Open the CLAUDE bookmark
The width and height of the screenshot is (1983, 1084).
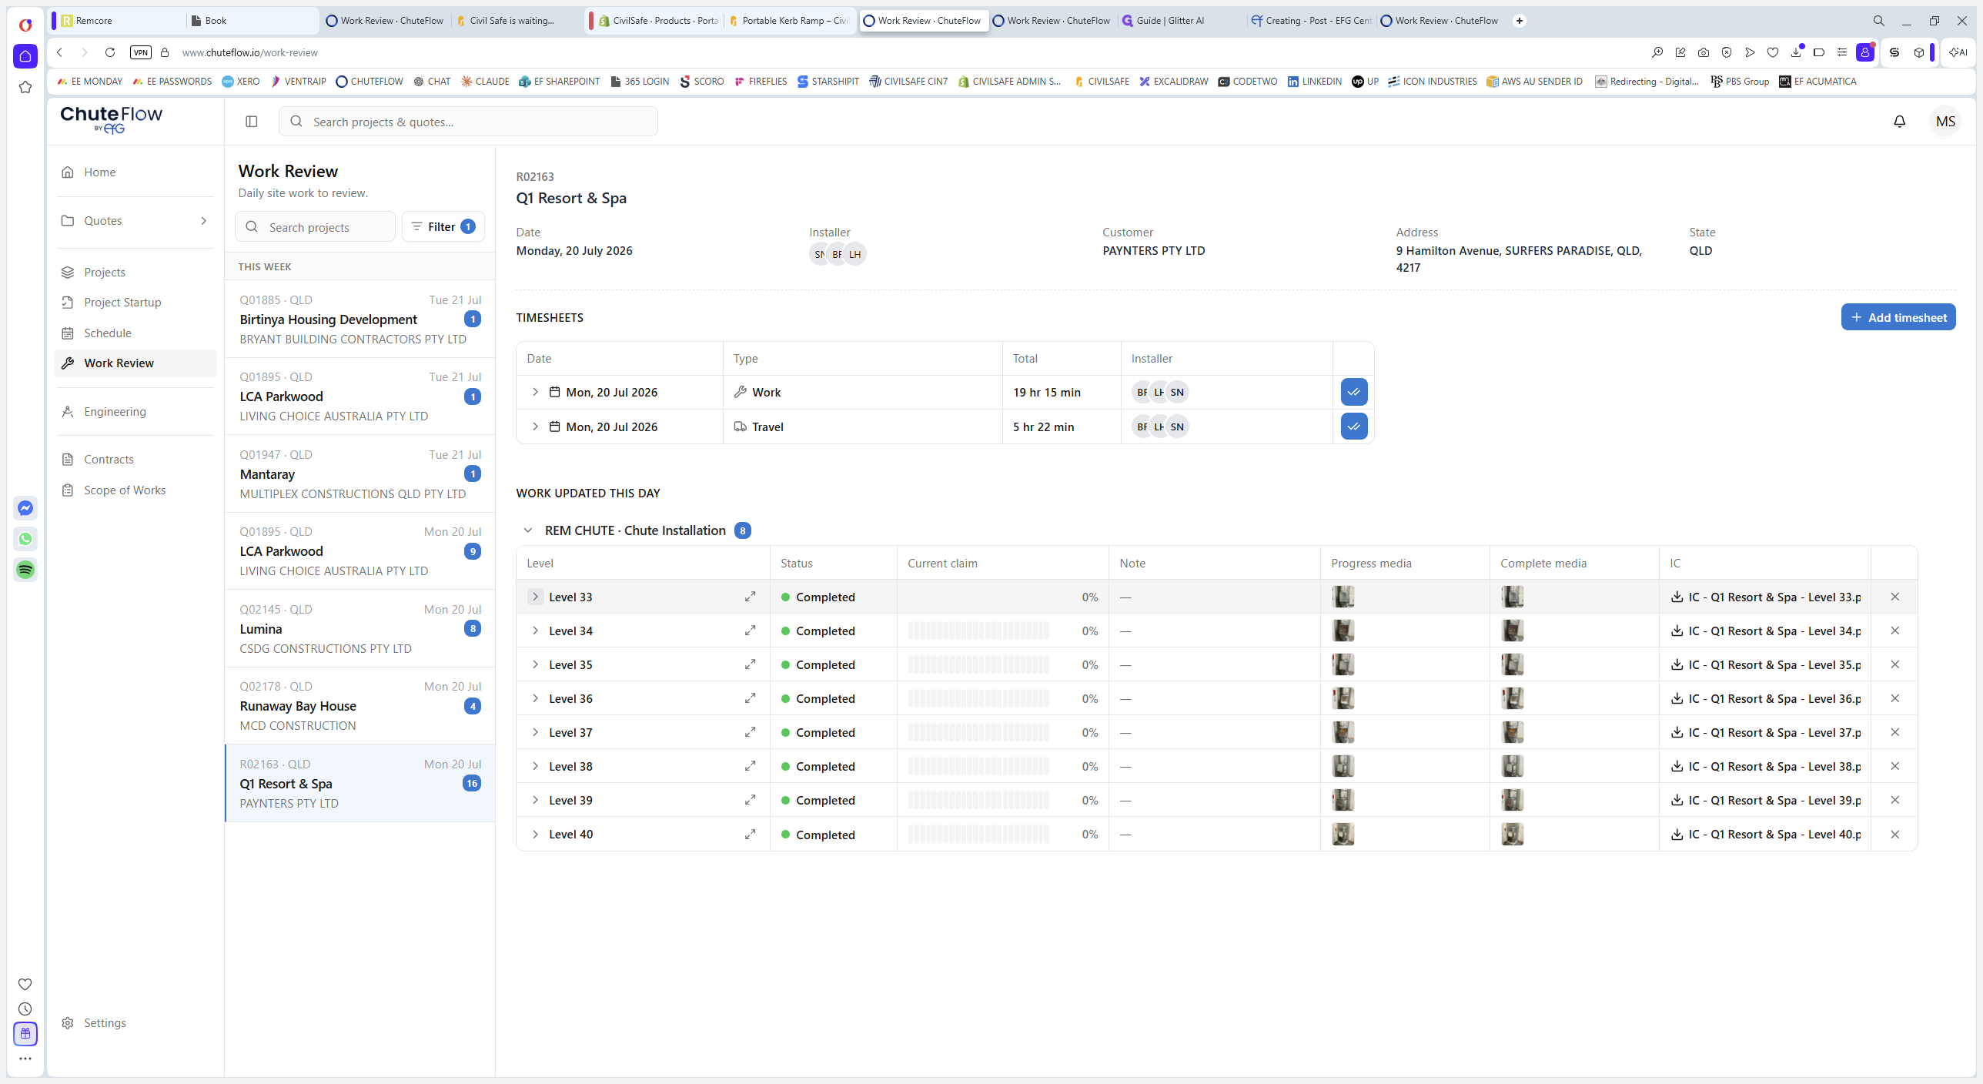tap(485, 81)
